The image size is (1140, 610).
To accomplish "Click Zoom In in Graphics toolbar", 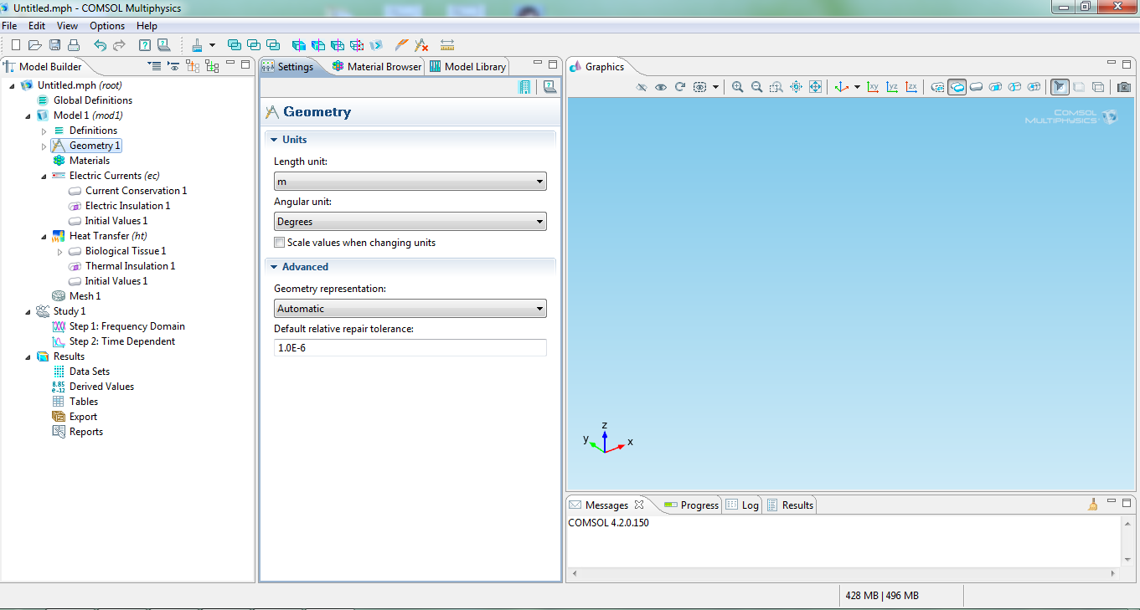I will [738, 87].
